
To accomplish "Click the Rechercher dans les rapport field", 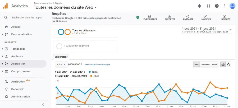I will (27, 18).
